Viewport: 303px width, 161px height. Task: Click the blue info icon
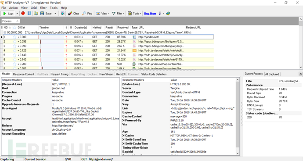click(160, 13)
